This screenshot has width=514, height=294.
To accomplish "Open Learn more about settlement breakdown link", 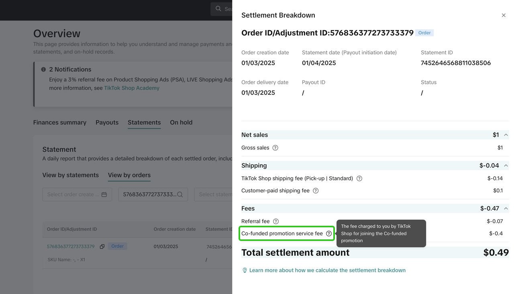I will [x=327, y=270].
